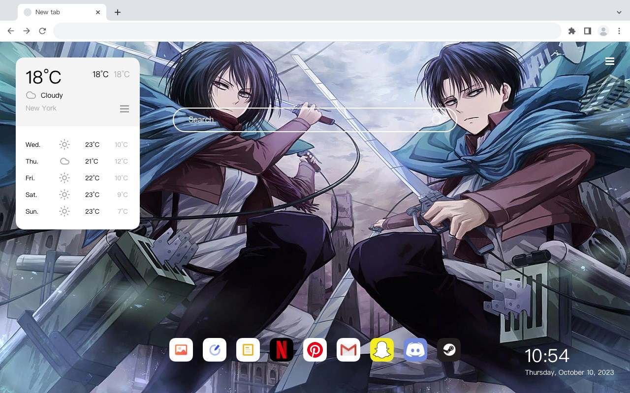The image size is (630, 393).
Task: Open the Discord shortcut
Action: tap(415, 350)
